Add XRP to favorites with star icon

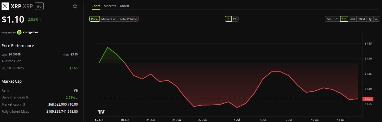point(75,6)
